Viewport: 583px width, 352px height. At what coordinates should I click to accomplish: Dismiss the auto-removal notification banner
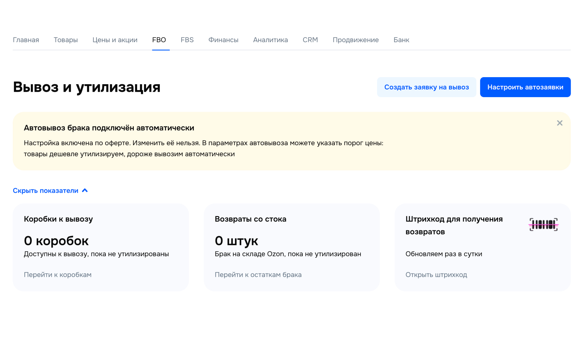(559, 123)
